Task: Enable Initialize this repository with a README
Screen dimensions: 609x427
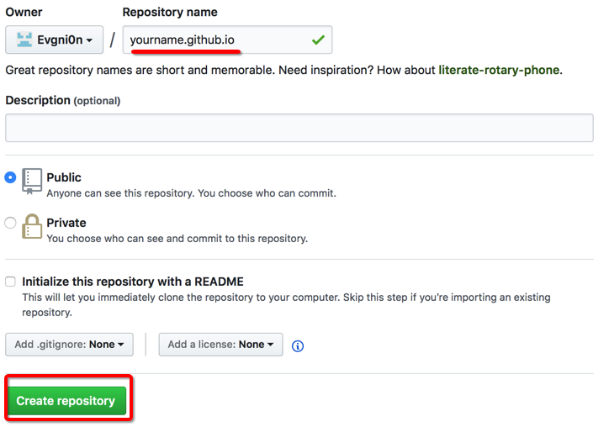Action: (x=10, y=282)
